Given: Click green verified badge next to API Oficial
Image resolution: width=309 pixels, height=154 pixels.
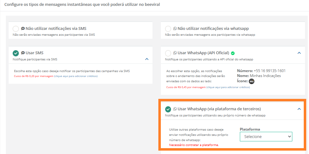Looking at the screenshot, I should click(233, 53).
